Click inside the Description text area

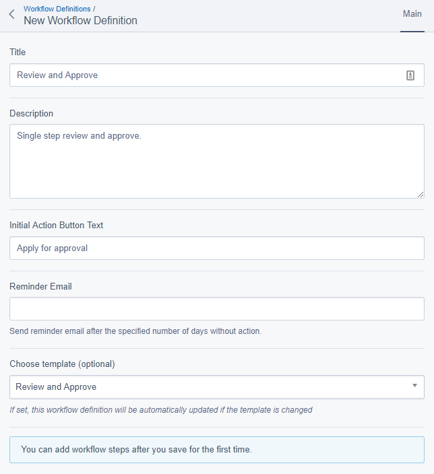coord(216,162)
